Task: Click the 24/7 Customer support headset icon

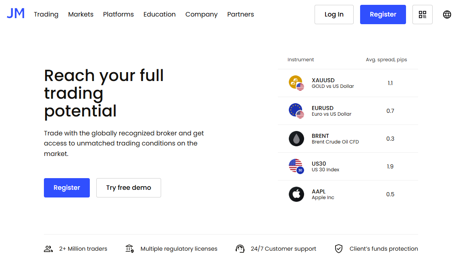Action: point(240,249)
